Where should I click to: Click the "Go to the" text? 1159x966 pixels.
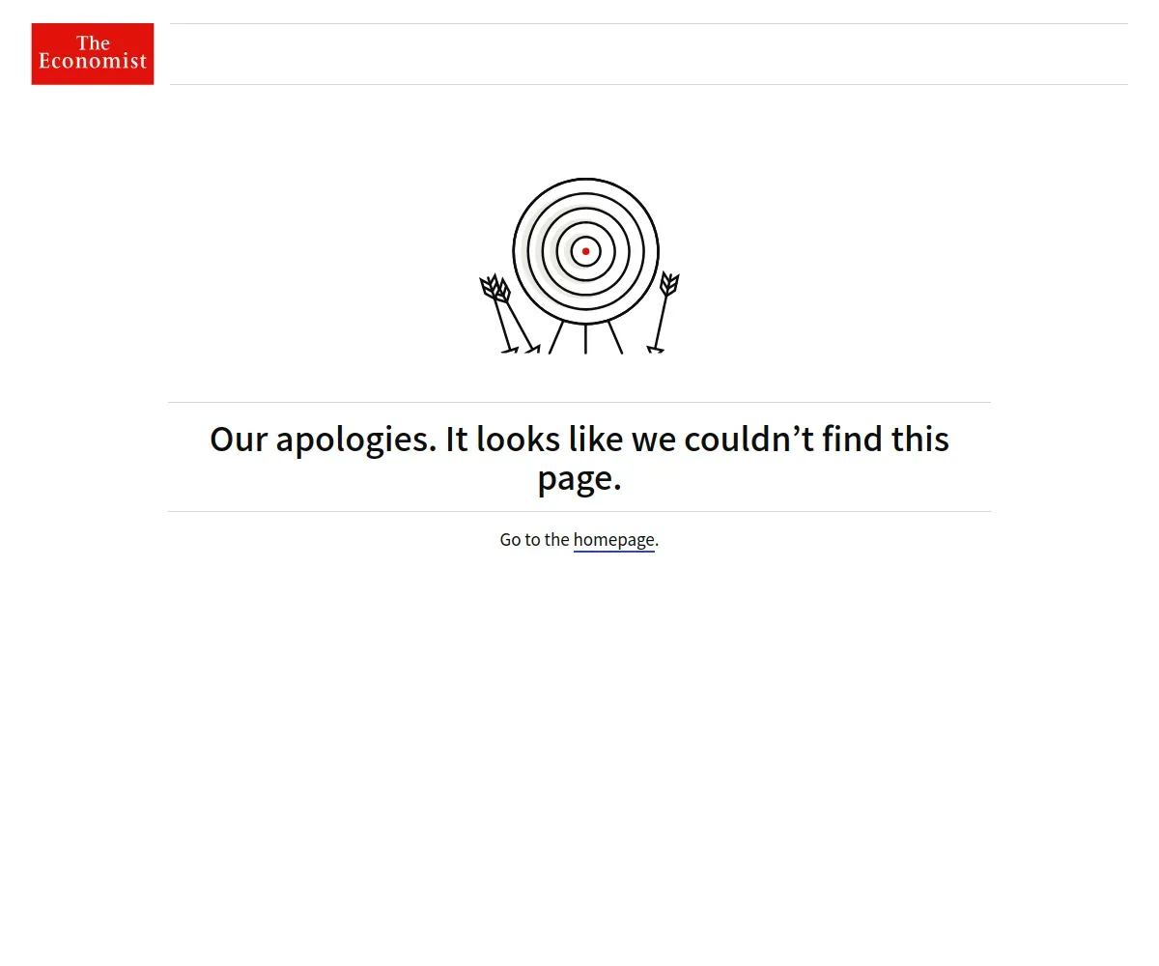534,540
